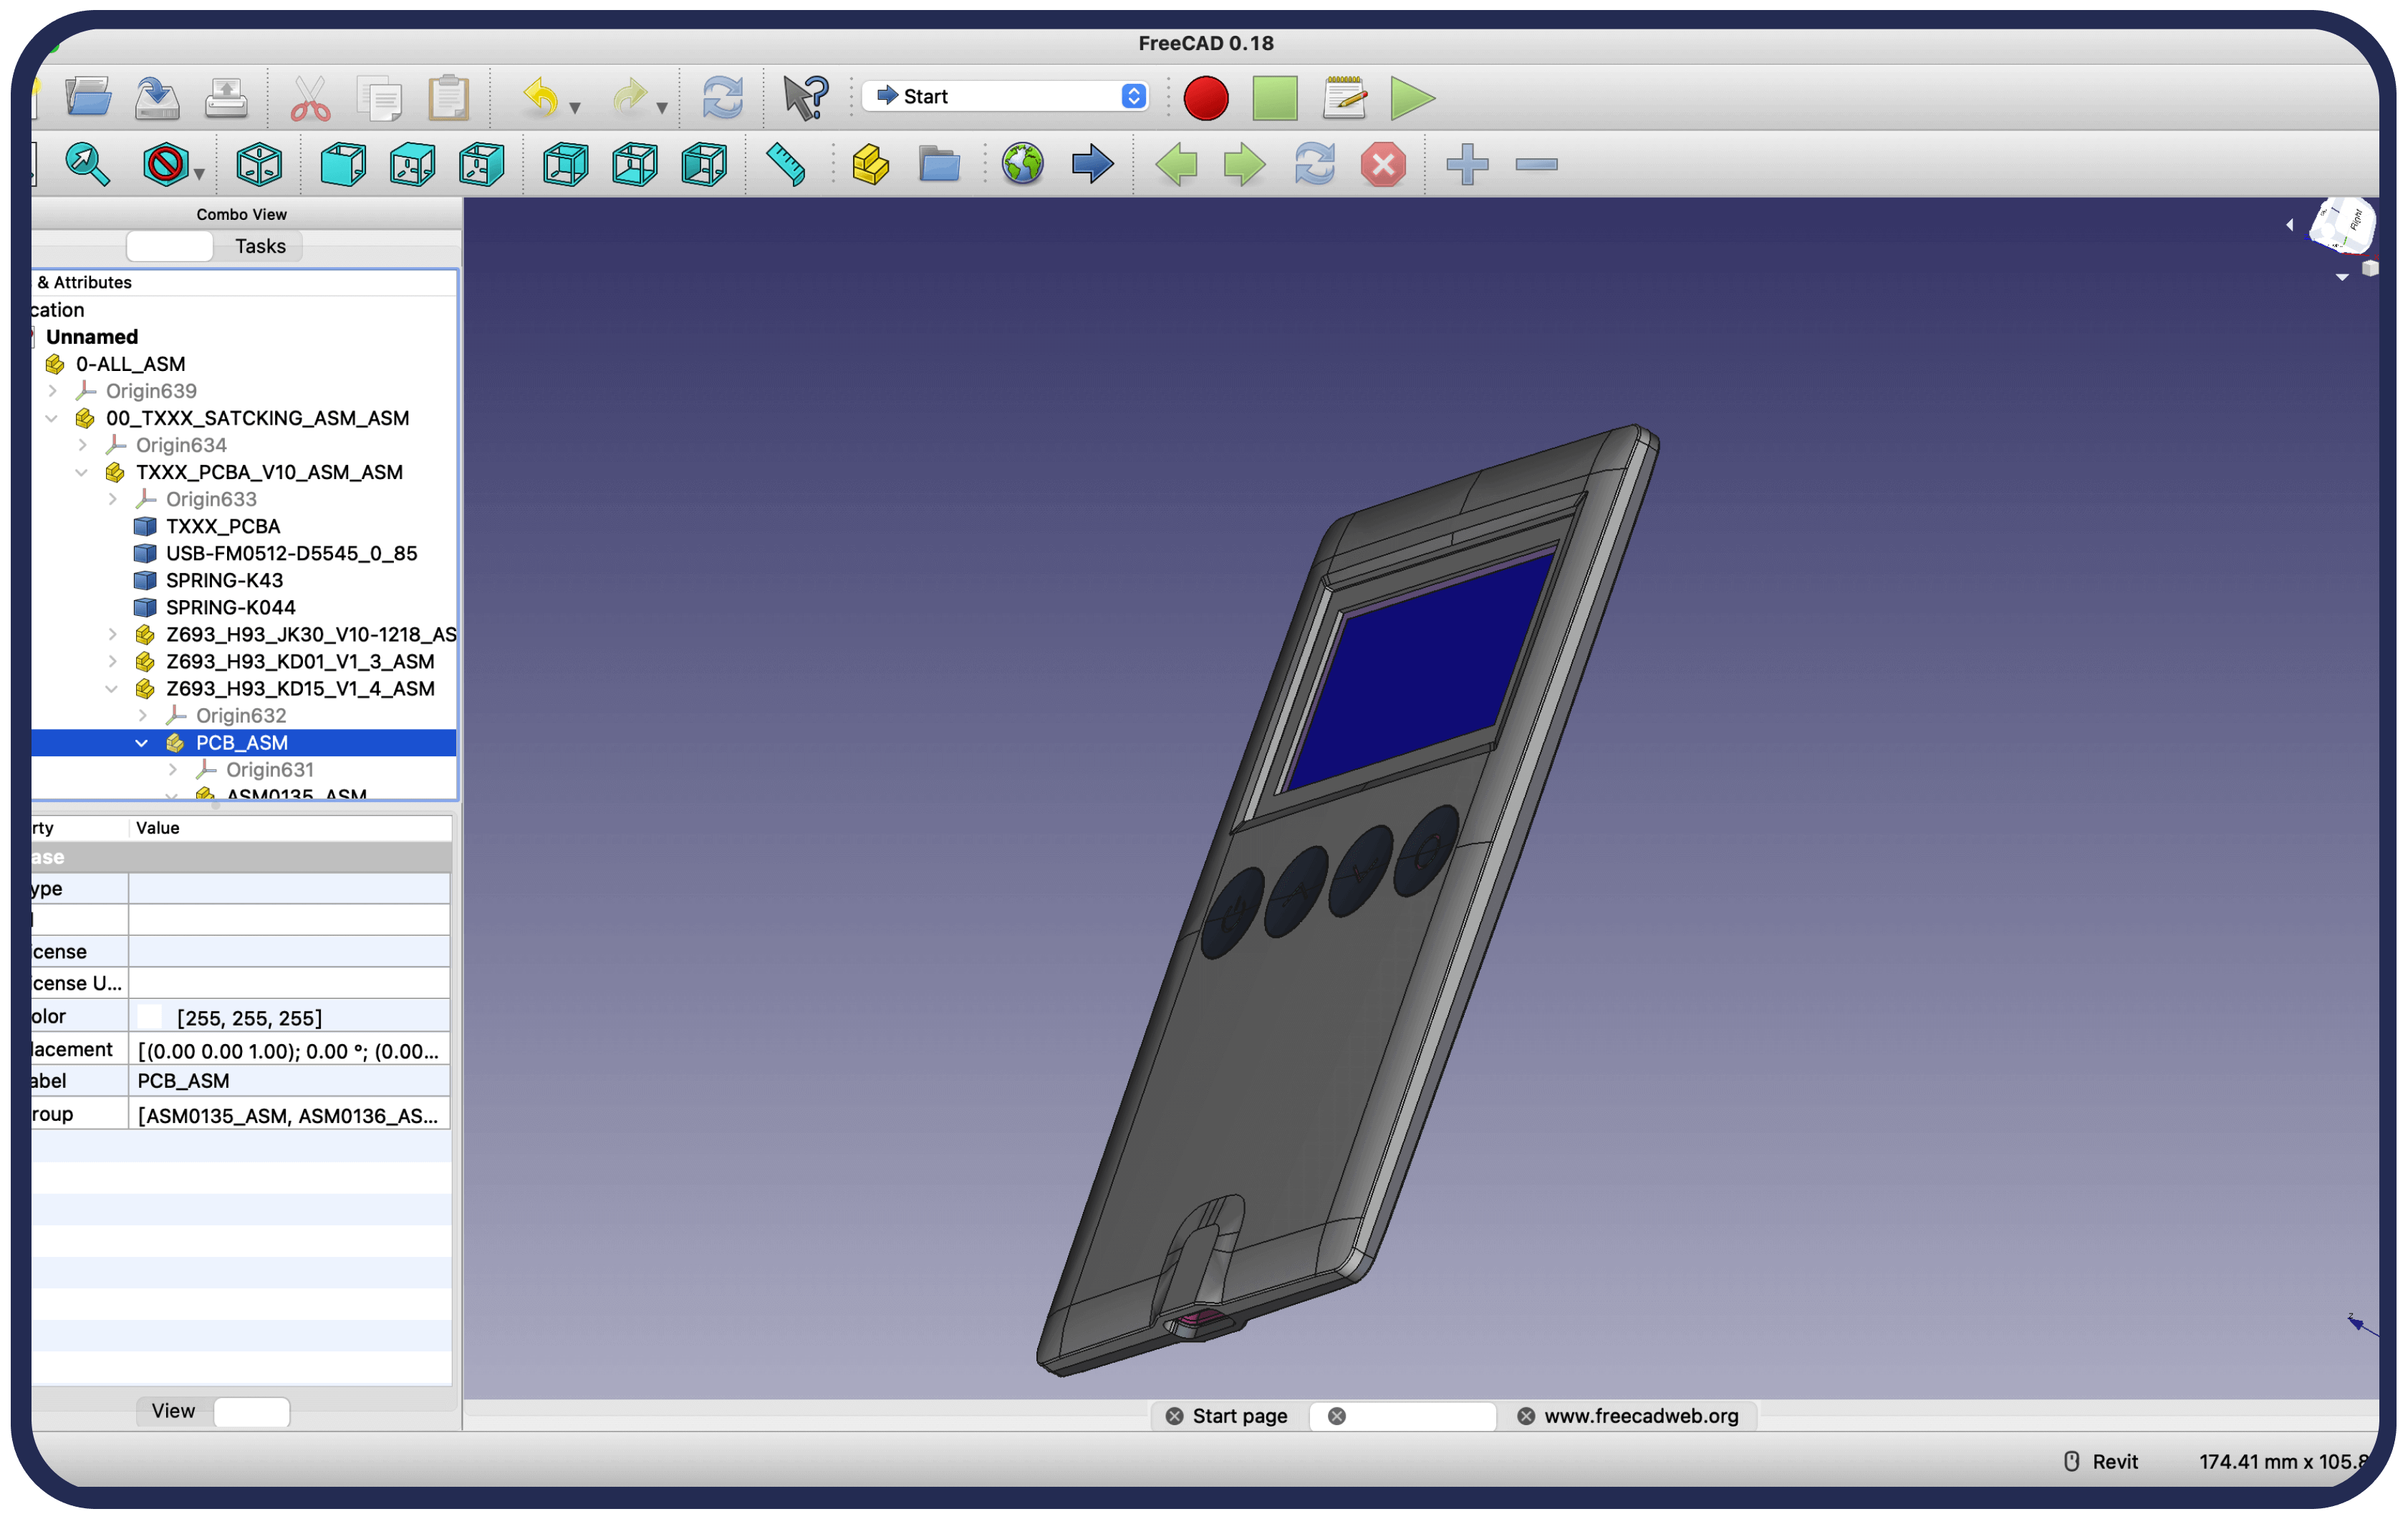Screen dimensions: 2408x1519
Task: Select the 0-ALL_ASM tree item
Action: pos(130,364)
